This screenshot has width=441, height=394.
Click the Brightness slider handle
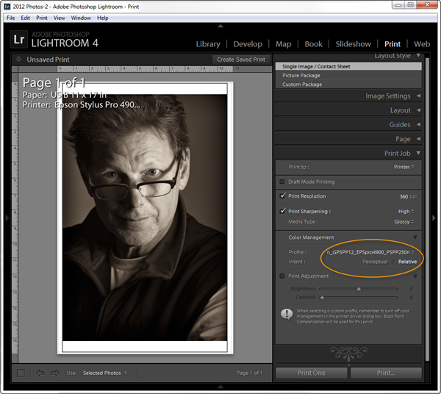[x=359, y=289]
